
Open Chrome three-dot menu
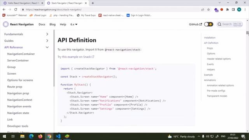(x=245, y=10)
